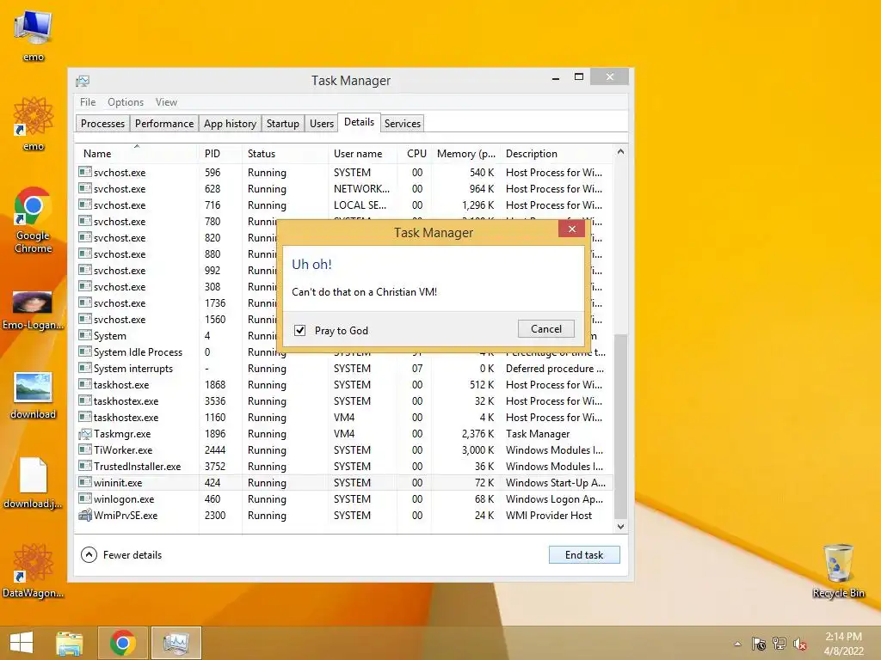
Task: Switch to the Performance tab
Action: pyautogui.click(x=164, y=124)
